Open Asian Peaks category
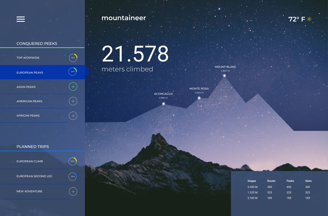Viewport: 328px width, 216px height. click(x=42, y=87)
